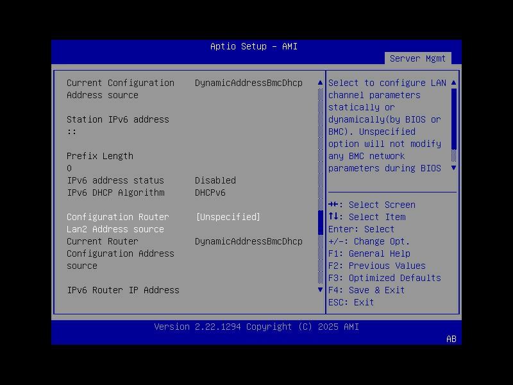Click the AB indicator at bottom right
Image resolution: width=513 pixels, height=385 pixels.
[x=450, y=339]
